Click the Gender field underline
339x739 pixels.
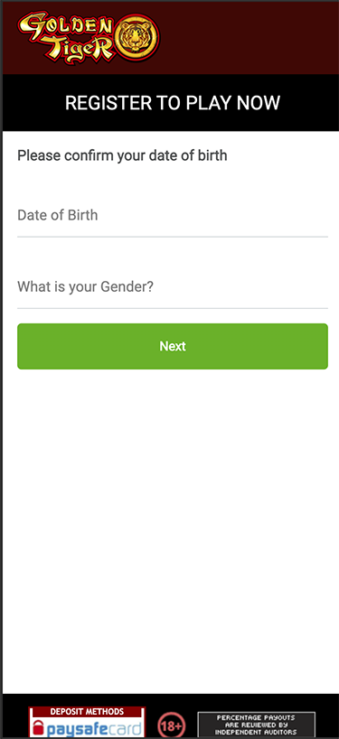173,308
